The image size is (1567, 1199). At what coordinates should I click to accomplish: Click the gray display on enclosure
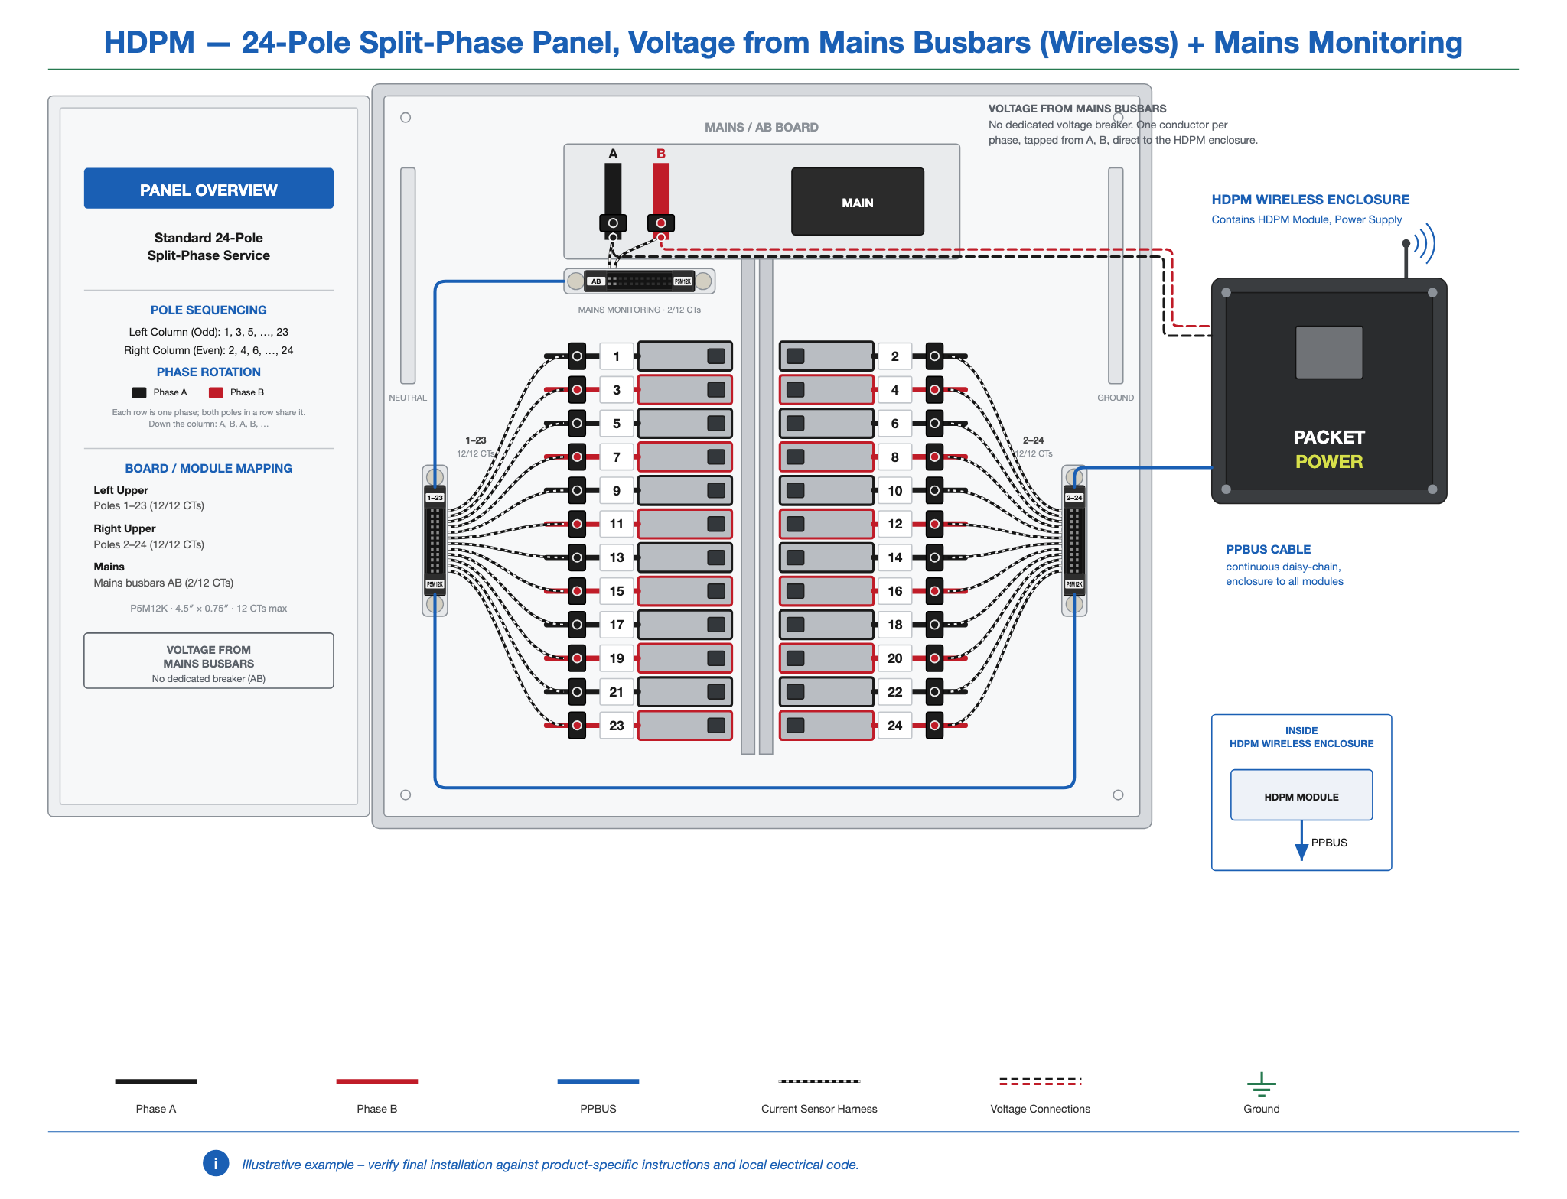pyautogui.click(x=1329, y=353)
